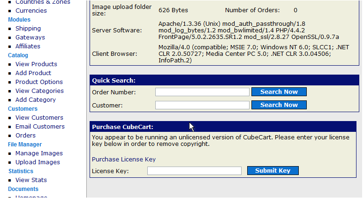Open the Gateways module link
Image resolution: width=364 pixels, height=198 pixels.
[30, 38]
